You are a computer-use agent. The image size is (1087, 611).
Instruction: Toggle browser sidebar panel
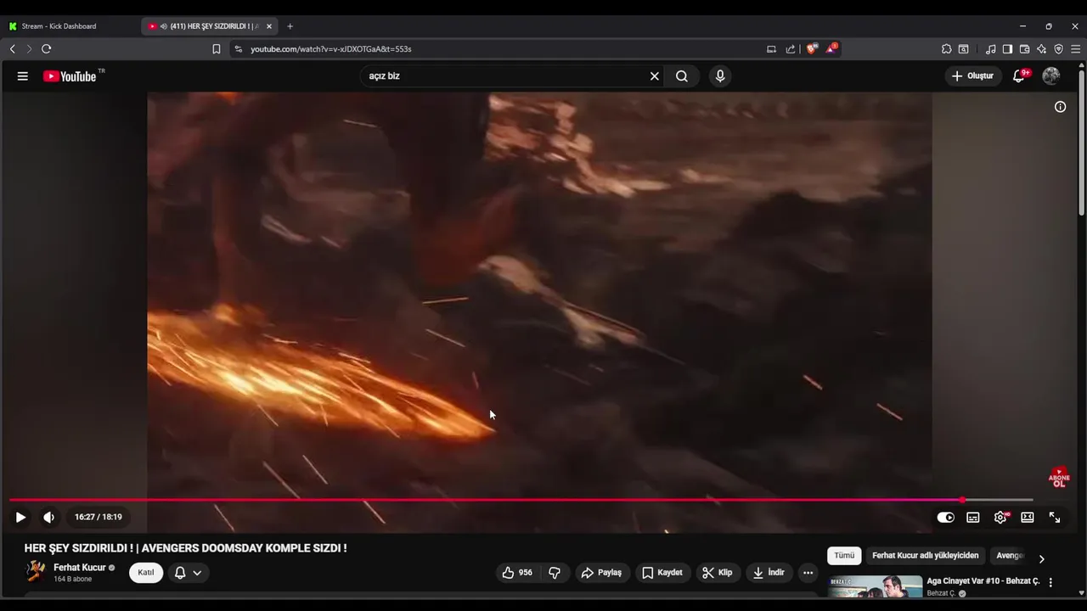coord(1007,49)
